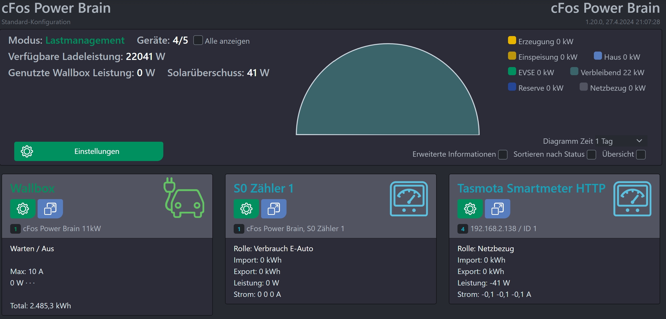Click the gear icon inside Einstellungen button
Screen dimensions: 666x319
pyautogui.click(x=27, y=151)
